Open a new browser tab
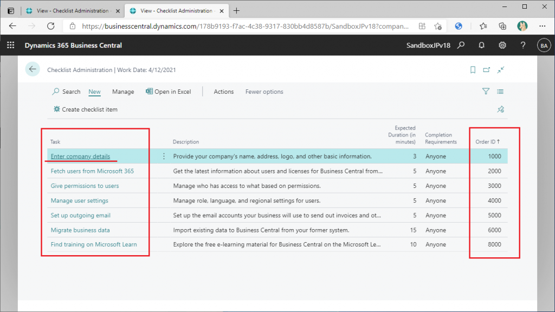The image size is (555, 312). pos(236,11)
